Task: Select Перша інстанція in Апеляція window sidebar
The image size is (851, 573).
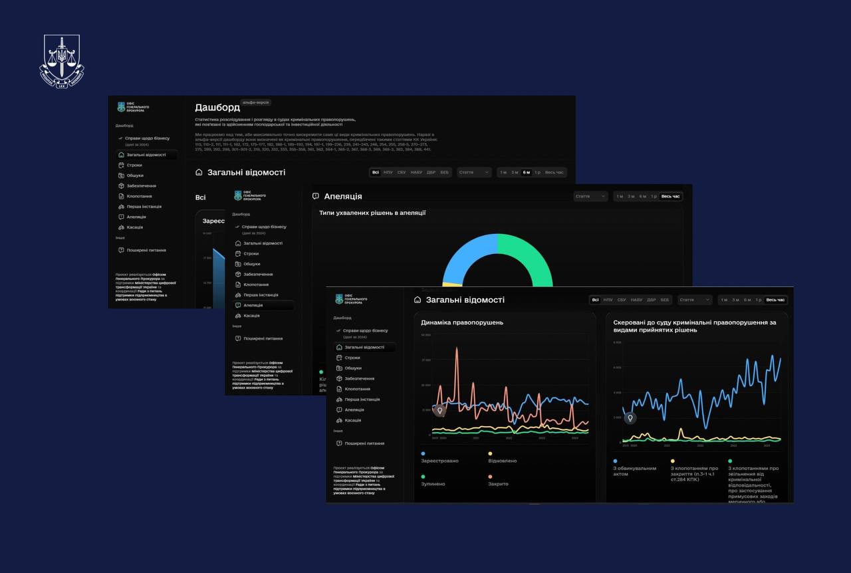Action: 261,295
